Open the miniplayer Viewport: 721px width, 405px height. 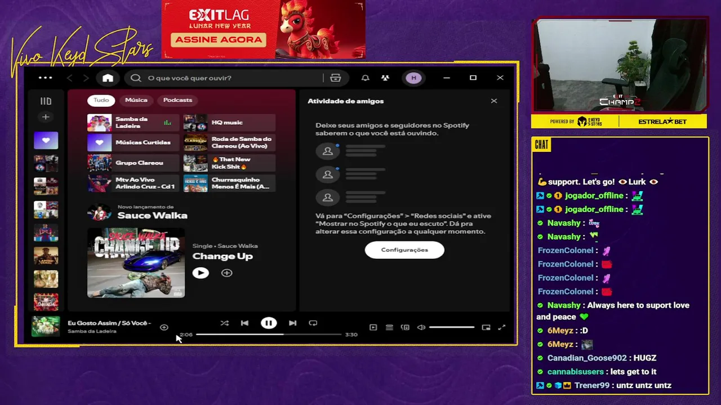coord(486,327)
